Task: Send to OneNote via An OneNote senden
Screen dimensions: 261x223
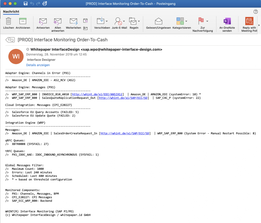Action: 227,21
